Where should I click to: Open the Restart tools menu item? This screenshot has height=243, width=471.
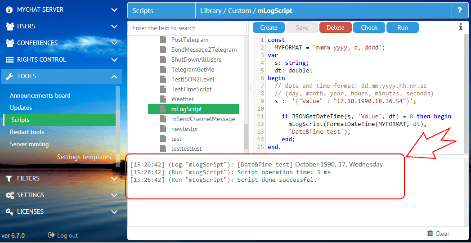pyautogui.click(x=27, y=132)
